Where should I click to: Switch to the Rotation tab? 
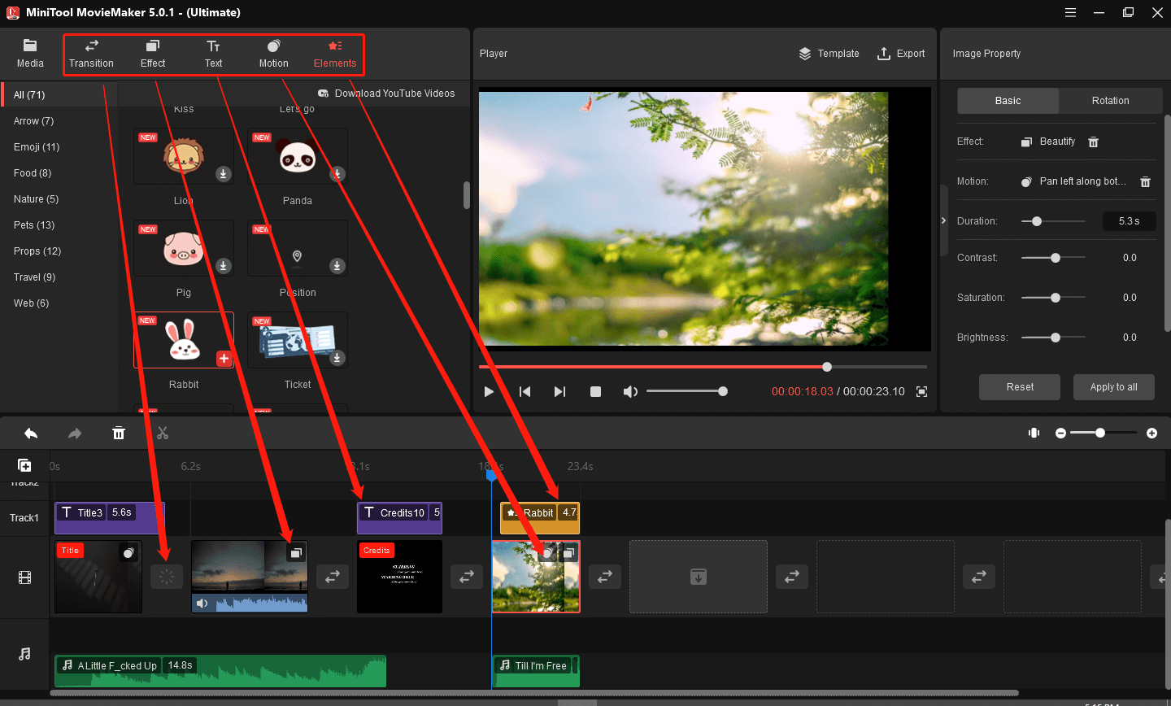1110,100
